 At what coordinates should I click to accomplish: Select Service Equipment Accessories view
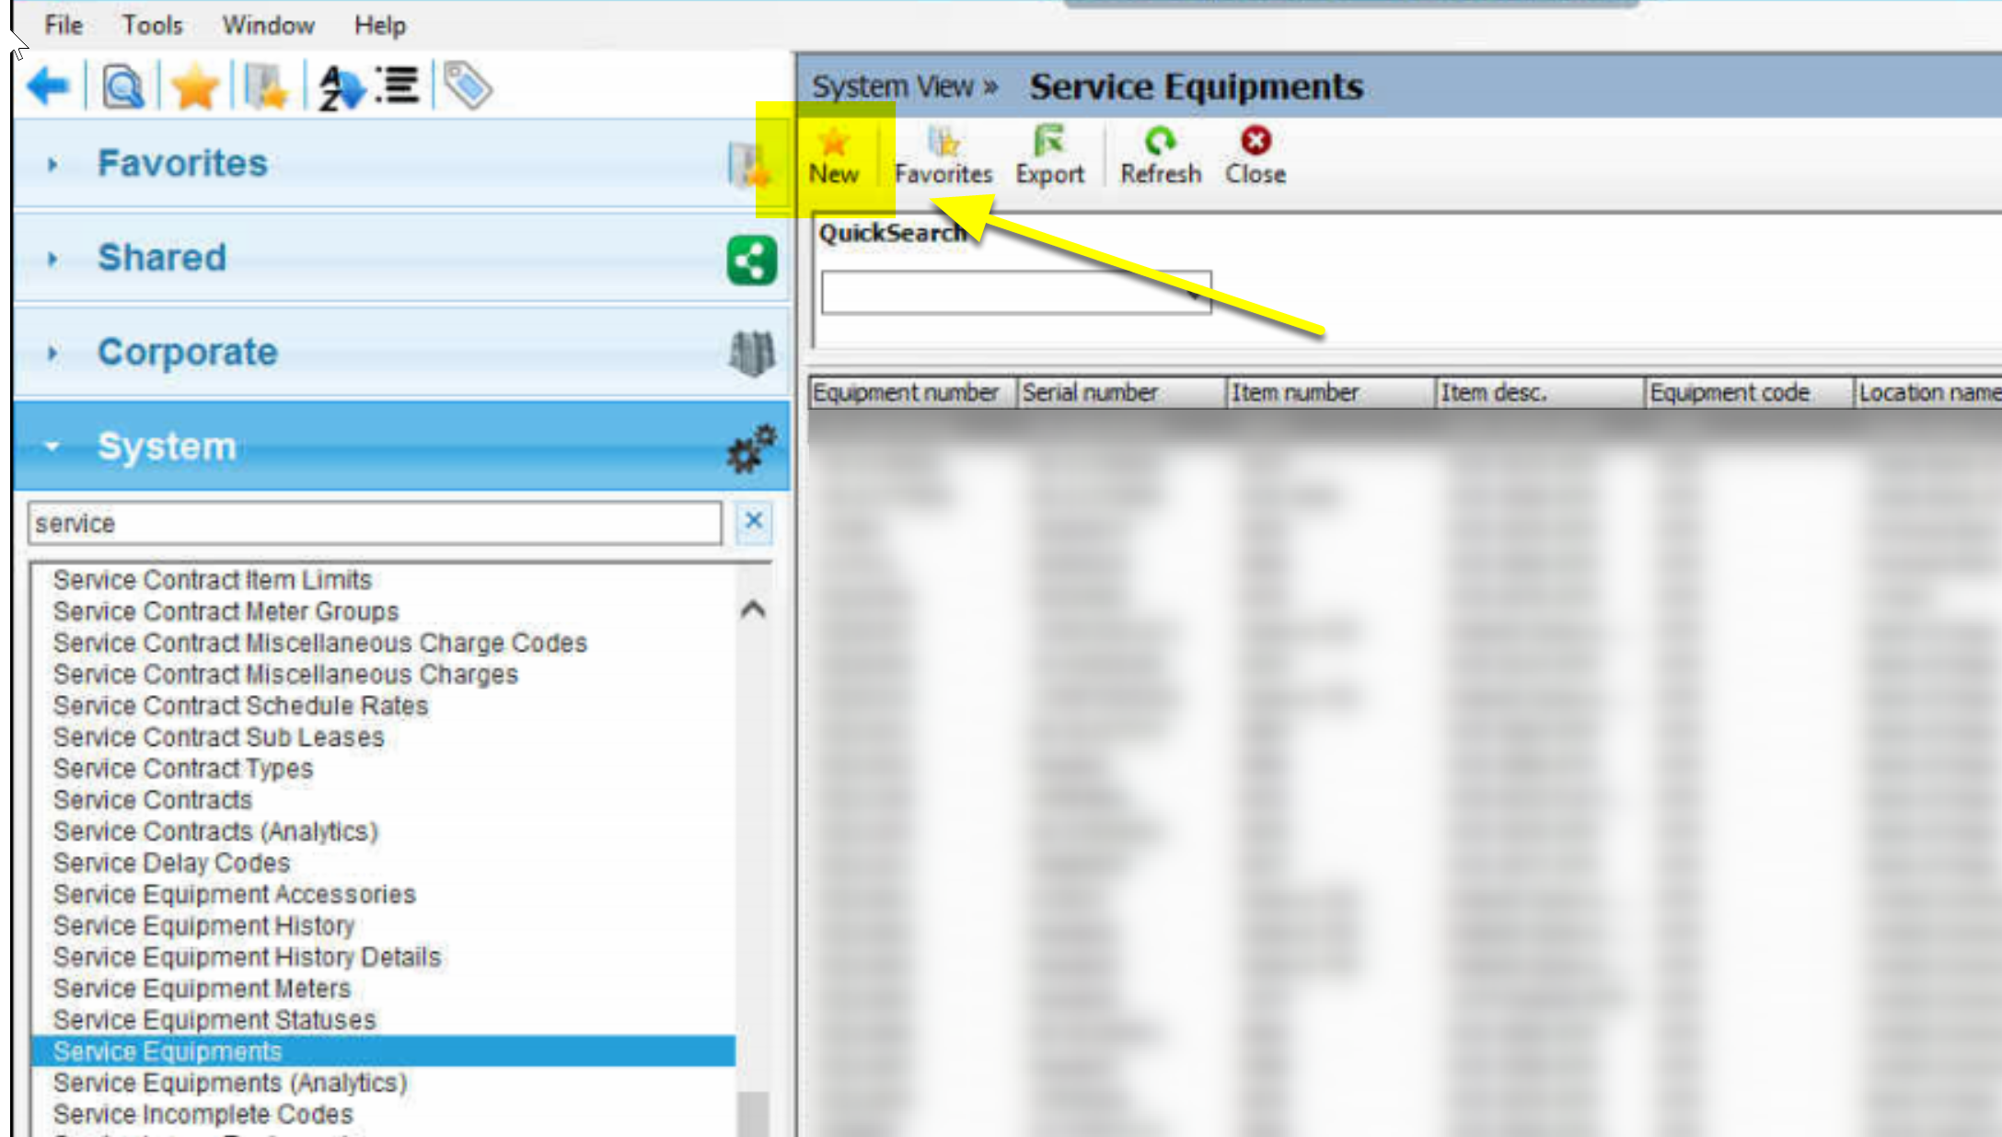point(234,894)
